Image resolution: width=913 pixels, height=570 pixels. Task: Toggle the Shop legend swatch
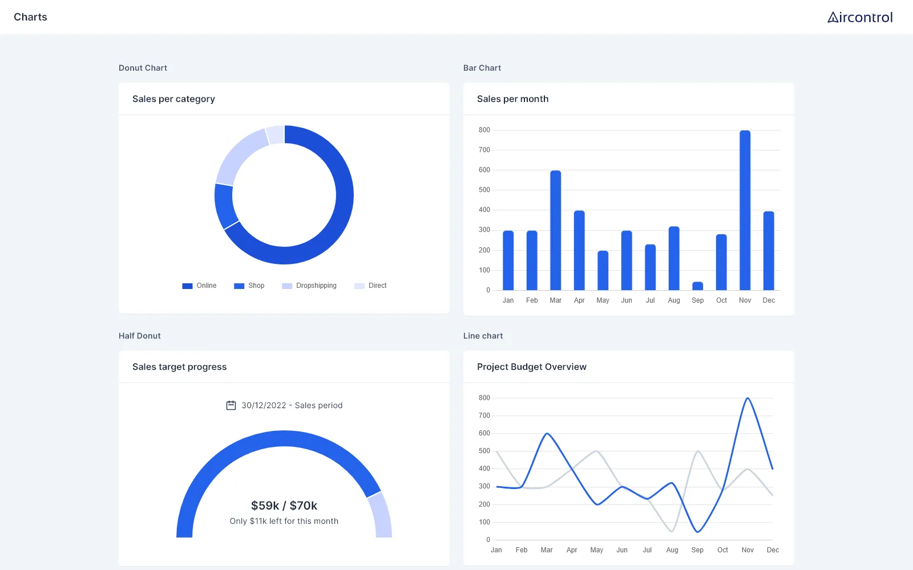tap(239, 286)
